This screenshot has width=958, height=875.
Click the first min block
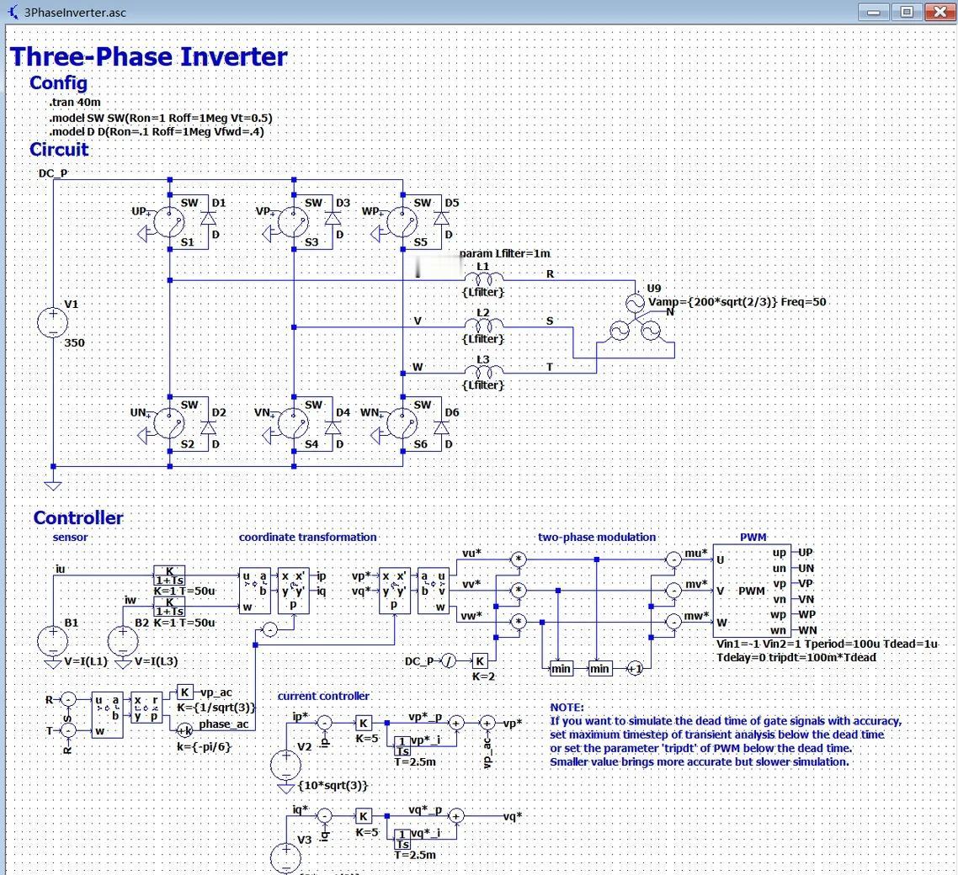click(x=561, y=669)
